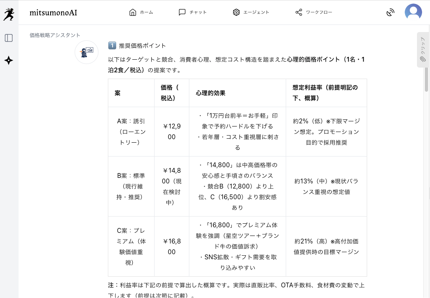Select the ワークフロー menu label
430x298 pixels.
coord(319,12)
